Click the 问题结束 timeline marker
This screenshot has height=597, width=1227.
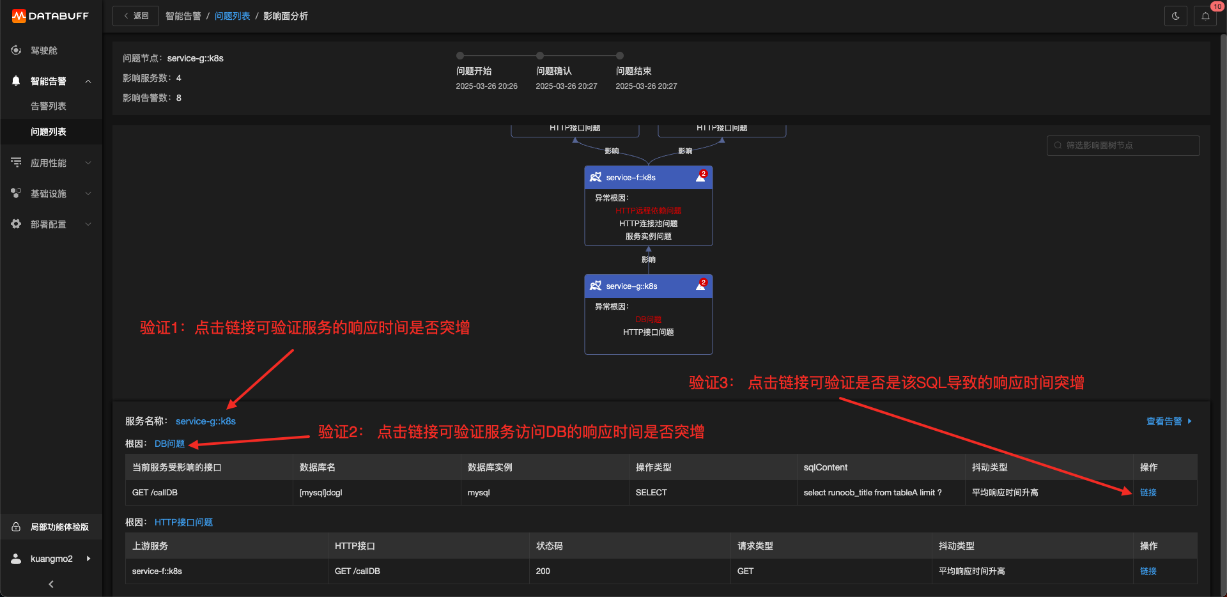(x=620, y=56)
